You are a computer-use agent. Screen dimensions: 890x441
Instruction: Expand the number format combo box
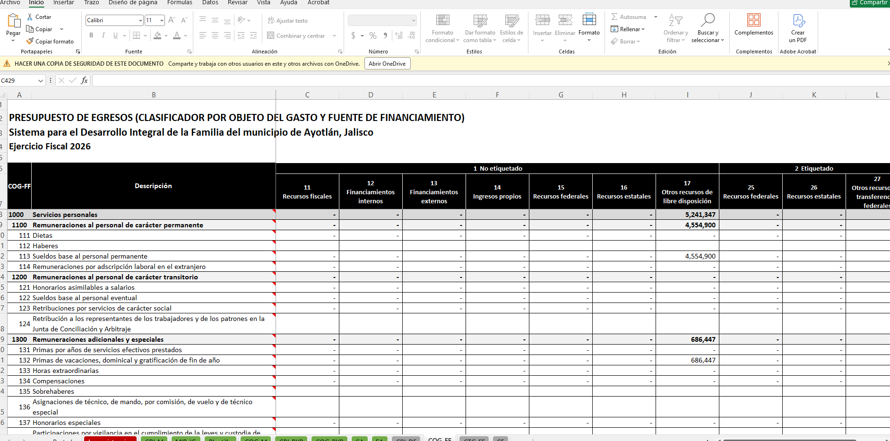(414, 20)
